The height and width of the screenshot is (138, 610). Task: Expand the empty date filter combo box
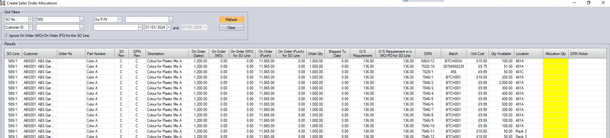(140, 28)
